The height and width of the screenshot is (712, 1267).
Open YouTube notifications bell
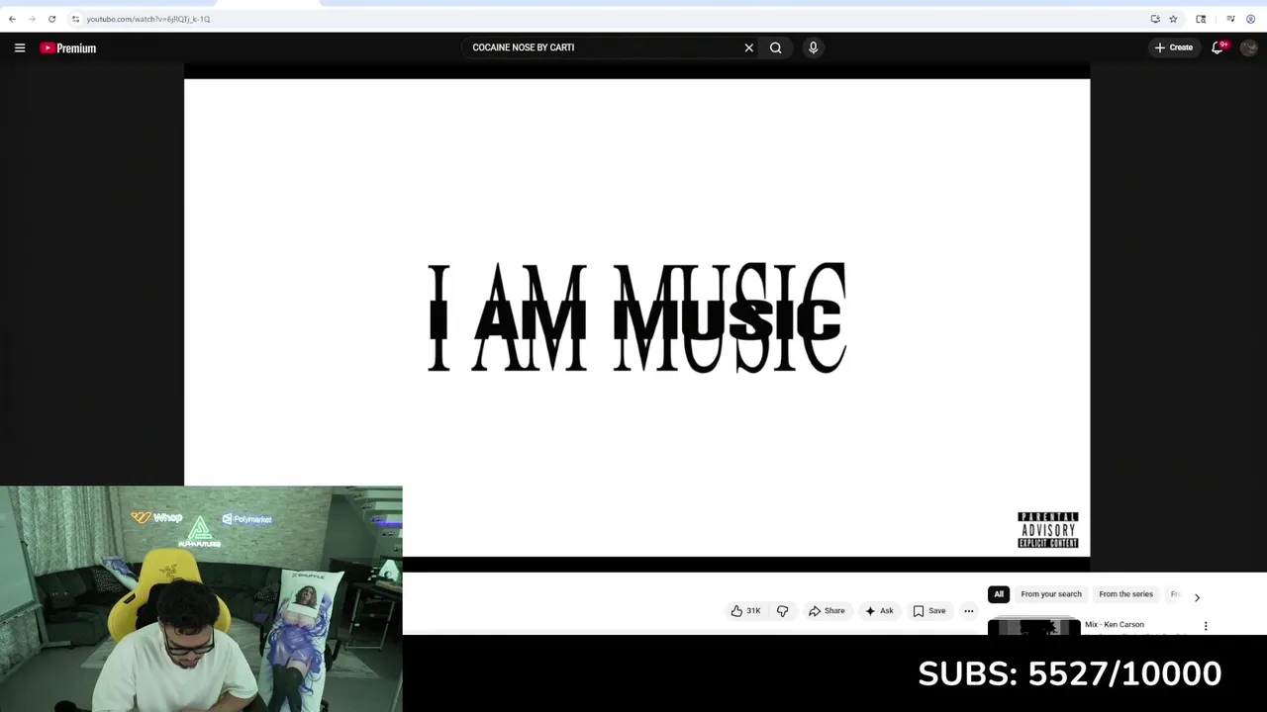coord(1218,47)
